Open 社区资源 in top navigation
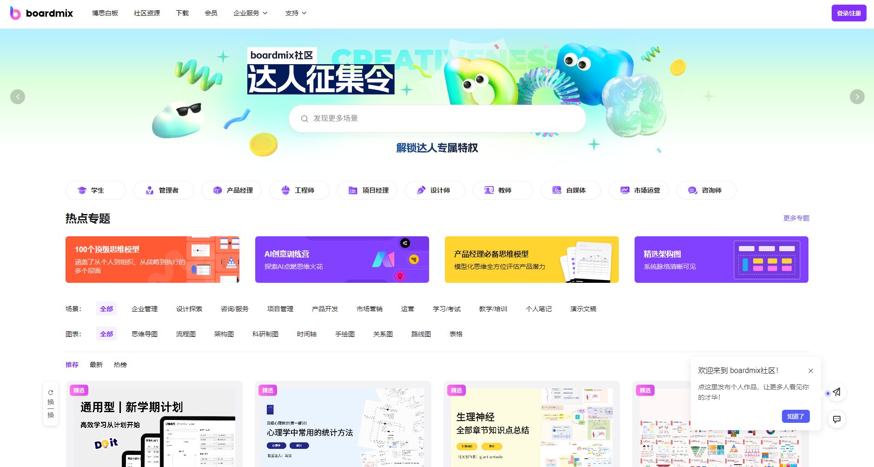The image size is (874, 467). (147, 13)
